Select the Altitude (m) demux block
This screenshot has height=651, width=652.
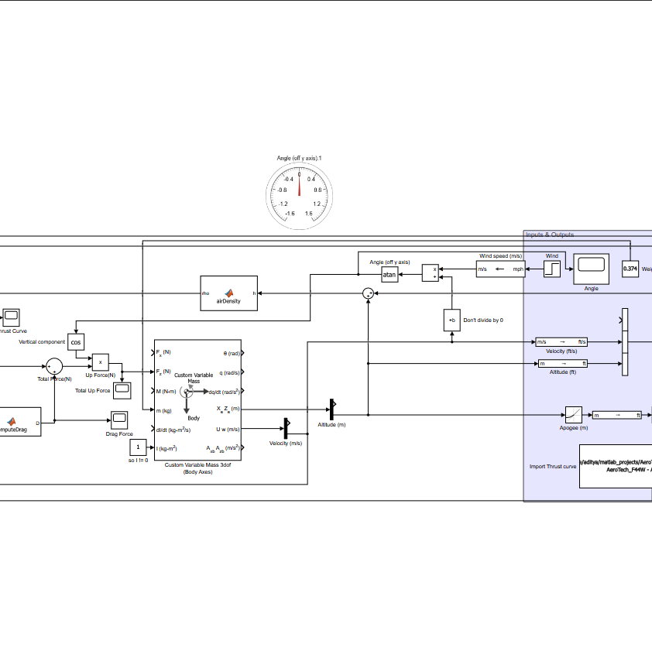click(x=332, y=409)
